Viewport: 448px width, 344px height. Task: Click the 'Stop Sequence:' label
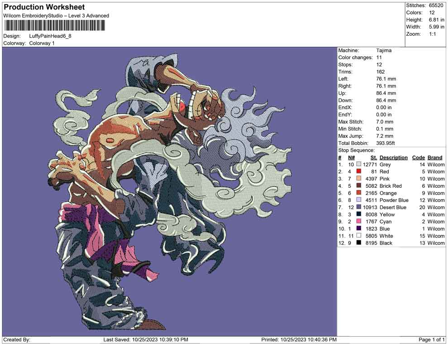click(356, 150)
